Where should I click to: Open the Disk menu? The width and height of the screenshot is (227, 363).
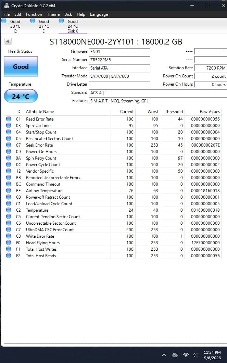click(68, 14)
